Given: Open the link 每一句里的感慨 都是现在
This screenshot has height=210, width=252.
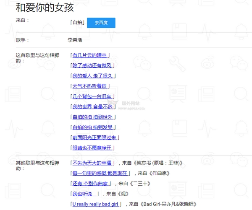Looking at the screenshot, I should coord(100,173).
